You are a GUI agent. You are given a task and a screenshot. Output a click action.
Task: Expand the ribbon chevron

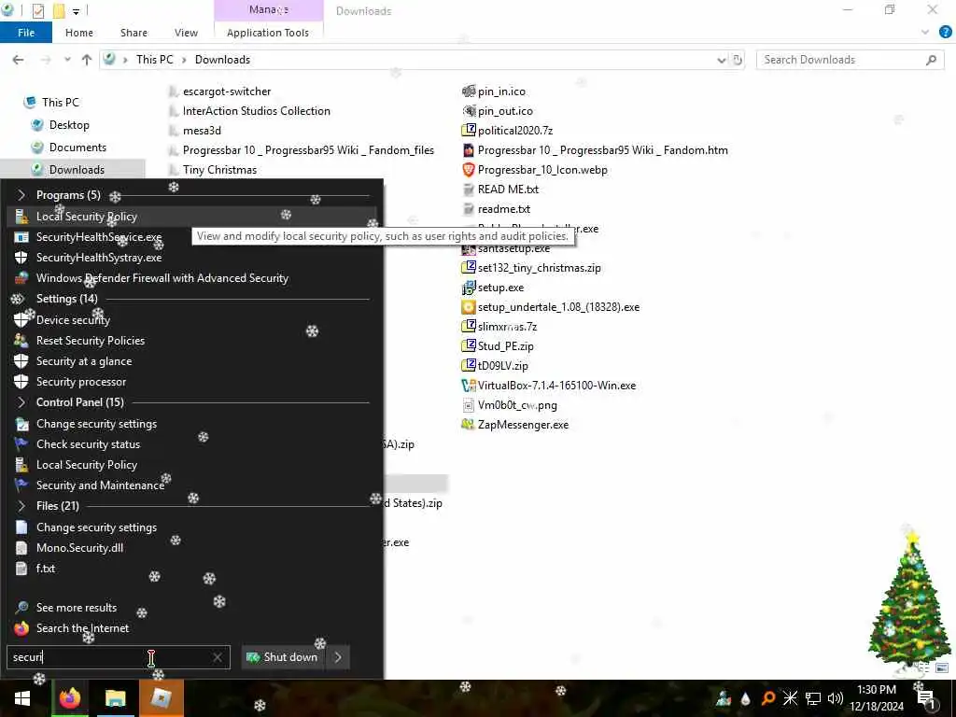925,33
